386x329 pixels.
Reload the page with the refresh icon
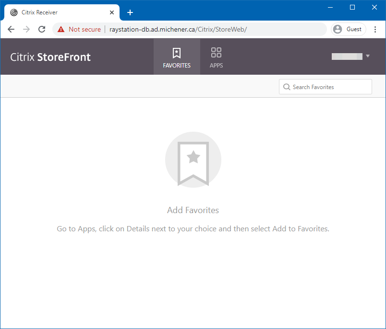[42, 29]
